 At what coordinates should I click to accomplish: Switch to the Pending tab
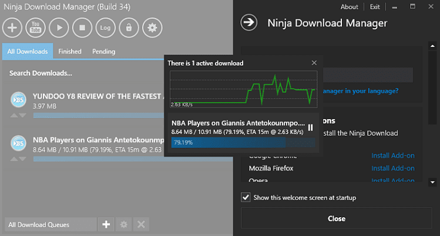tap(104, 51)
